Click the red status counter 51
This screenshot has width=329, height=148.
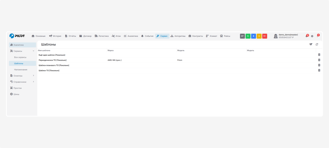[265, 36]
